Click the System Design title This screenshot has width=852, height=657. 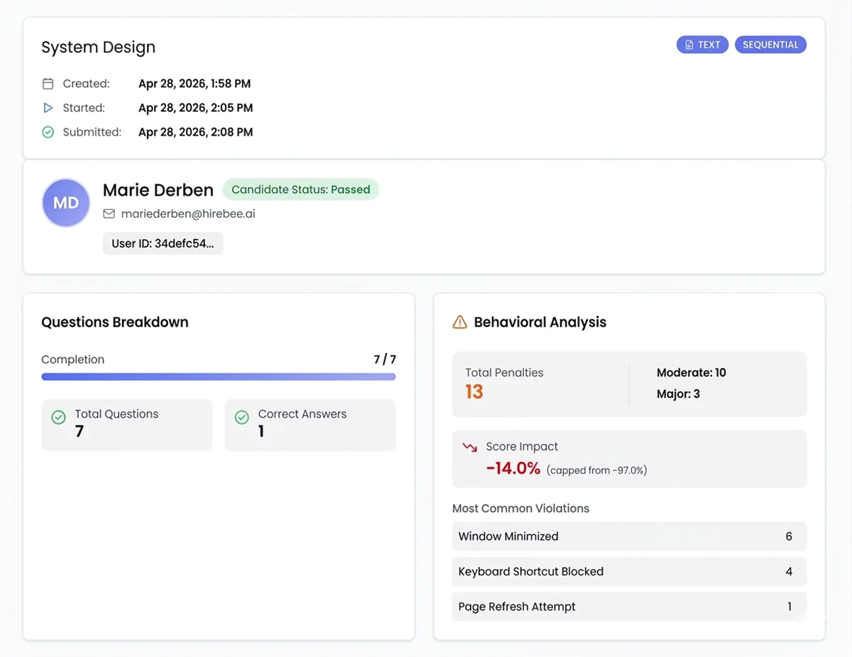98,48
